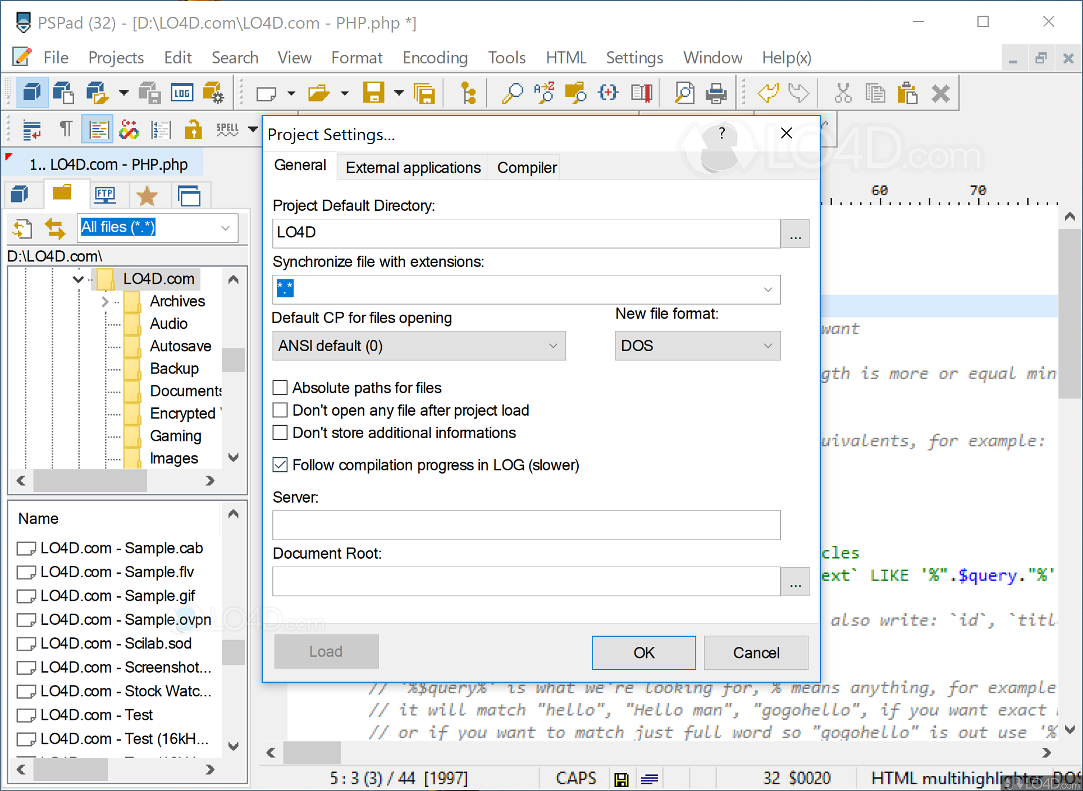Open the FTP panel tab
This screenshot has height=791, width=1083.
pyautogui.click(x=104, y=195)
